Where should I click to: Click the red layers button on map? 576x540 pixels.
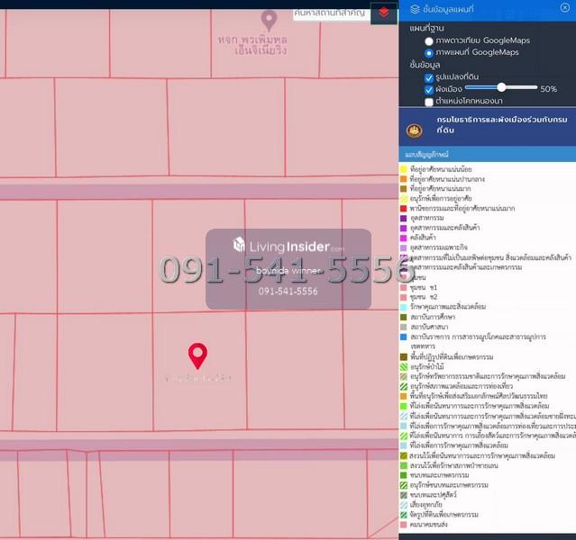384,12
